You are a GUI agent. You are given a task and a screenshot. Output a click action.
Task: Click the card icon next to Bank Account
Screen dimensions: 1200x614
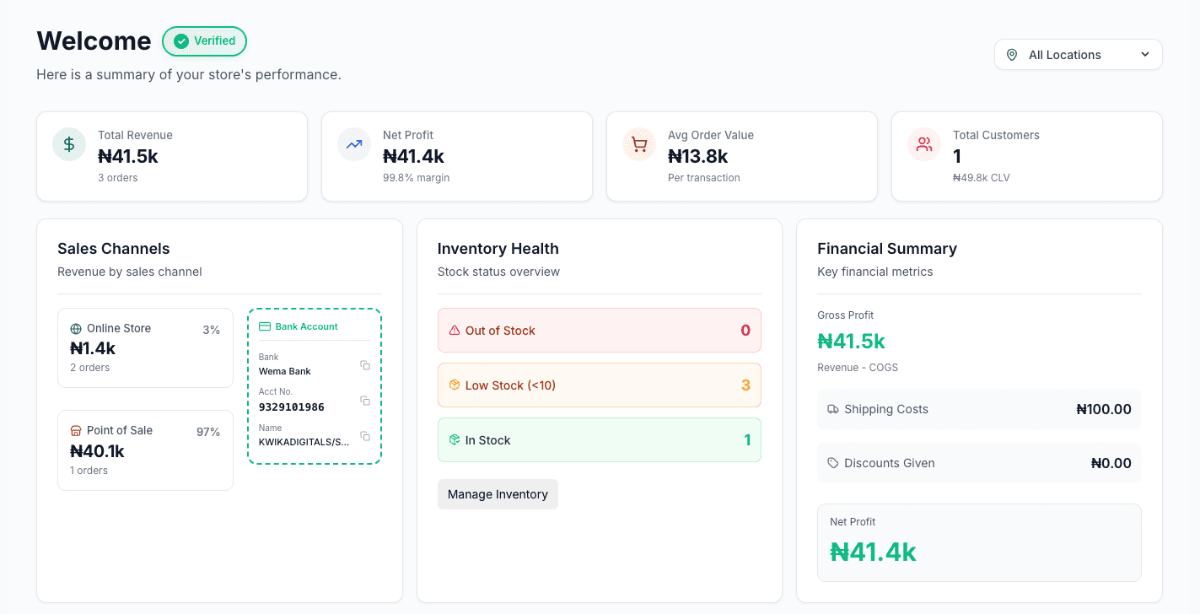tap(265, 326)
